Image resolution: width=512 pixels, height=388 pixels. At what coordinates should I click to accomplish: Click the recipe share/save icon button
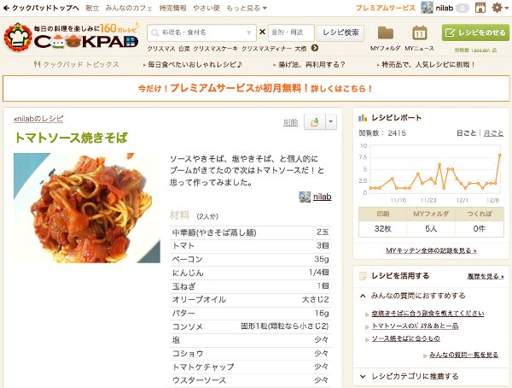[314, 122]
